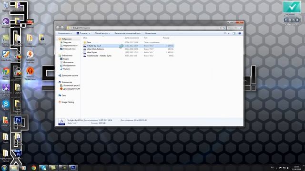Open the Google Chrome desktop shortcut
The width and height of the screenshot is (305, 171).
(6, 74)
